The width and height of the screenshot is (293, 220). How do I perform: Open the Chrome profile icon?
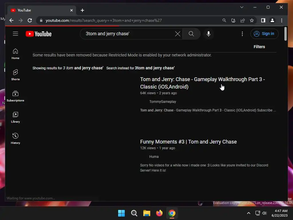click(272, 20)
